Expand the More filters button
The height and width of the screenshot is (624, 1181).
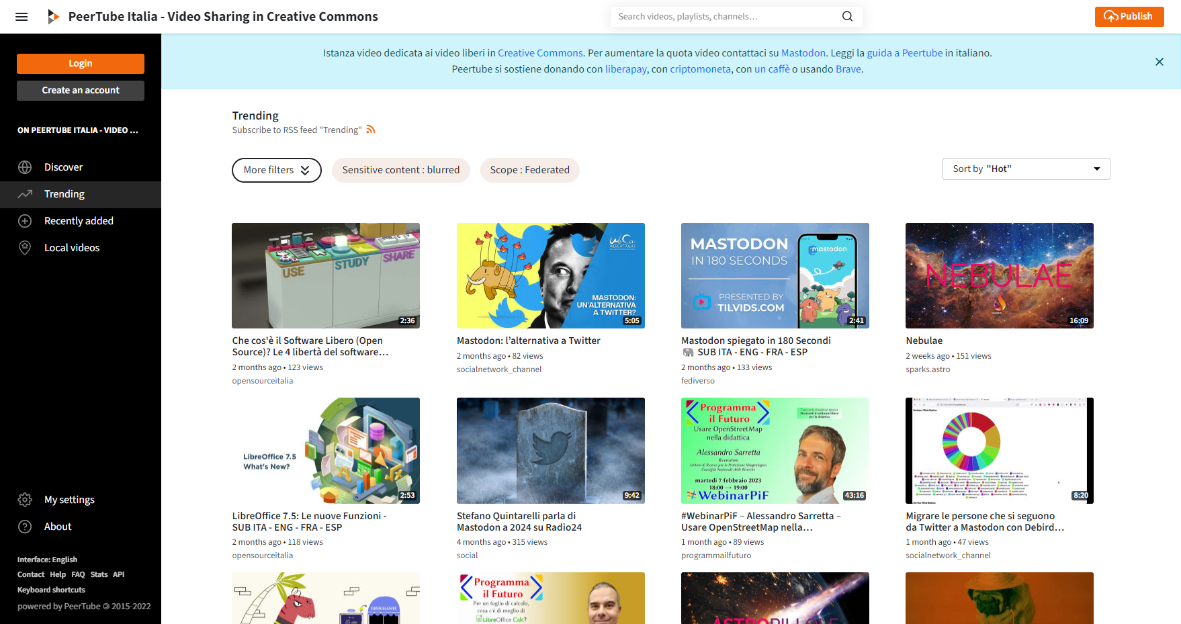coord(276,170)
